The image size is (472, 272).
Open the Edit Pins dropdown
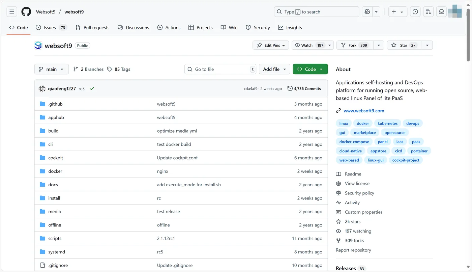point(270,45)
